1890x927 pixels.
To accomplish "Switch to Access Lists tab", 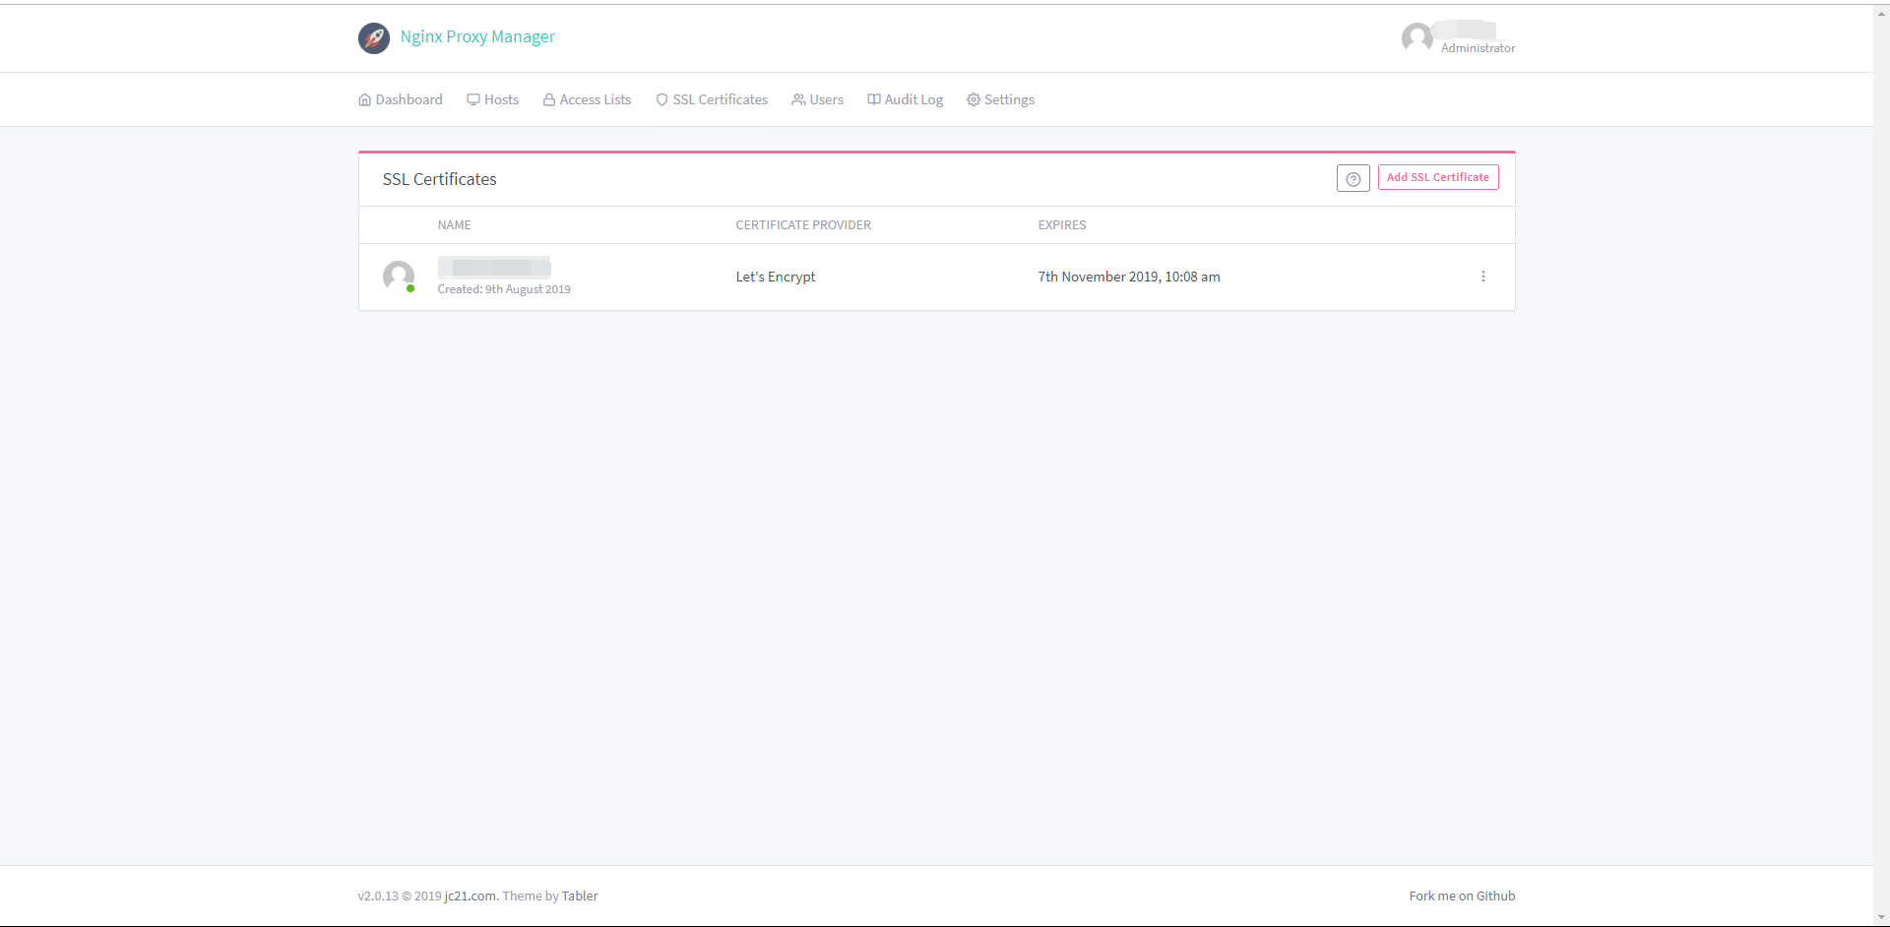I will point(588,99).
